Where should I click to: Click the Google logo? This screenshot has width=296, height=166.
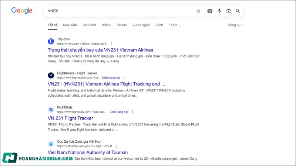coord(22,11)
